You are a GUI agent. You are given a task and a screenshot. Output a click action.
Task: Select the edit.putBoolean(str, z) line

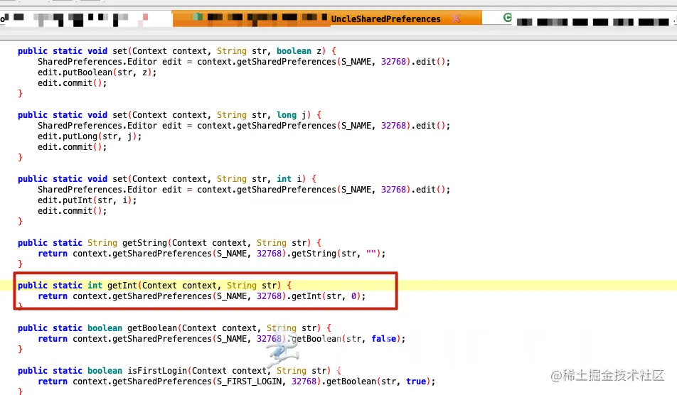point(97,72)
